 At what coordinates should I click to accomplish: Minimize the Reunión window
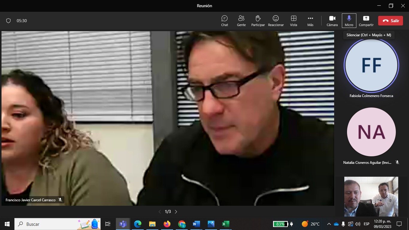pos(379,6)
